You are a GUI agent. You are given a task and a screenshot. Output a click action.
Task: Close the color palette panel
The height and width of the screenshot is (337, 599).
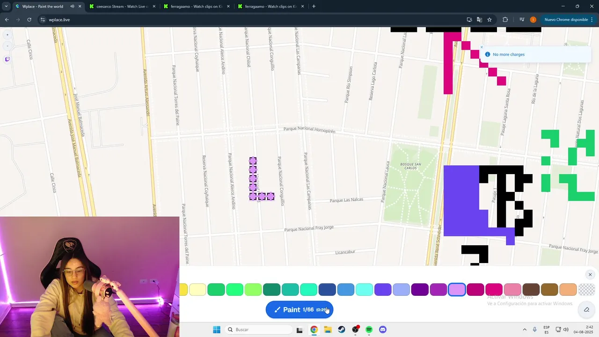590,275
